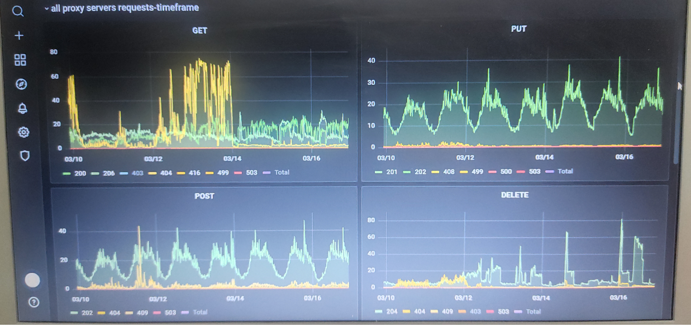Click the user avatar circle in sidebar

coord(32,280)
